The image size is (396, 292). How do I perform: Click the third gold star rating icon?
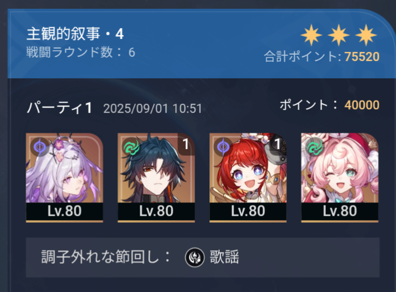pyautogui.click(x=366, y=35)
